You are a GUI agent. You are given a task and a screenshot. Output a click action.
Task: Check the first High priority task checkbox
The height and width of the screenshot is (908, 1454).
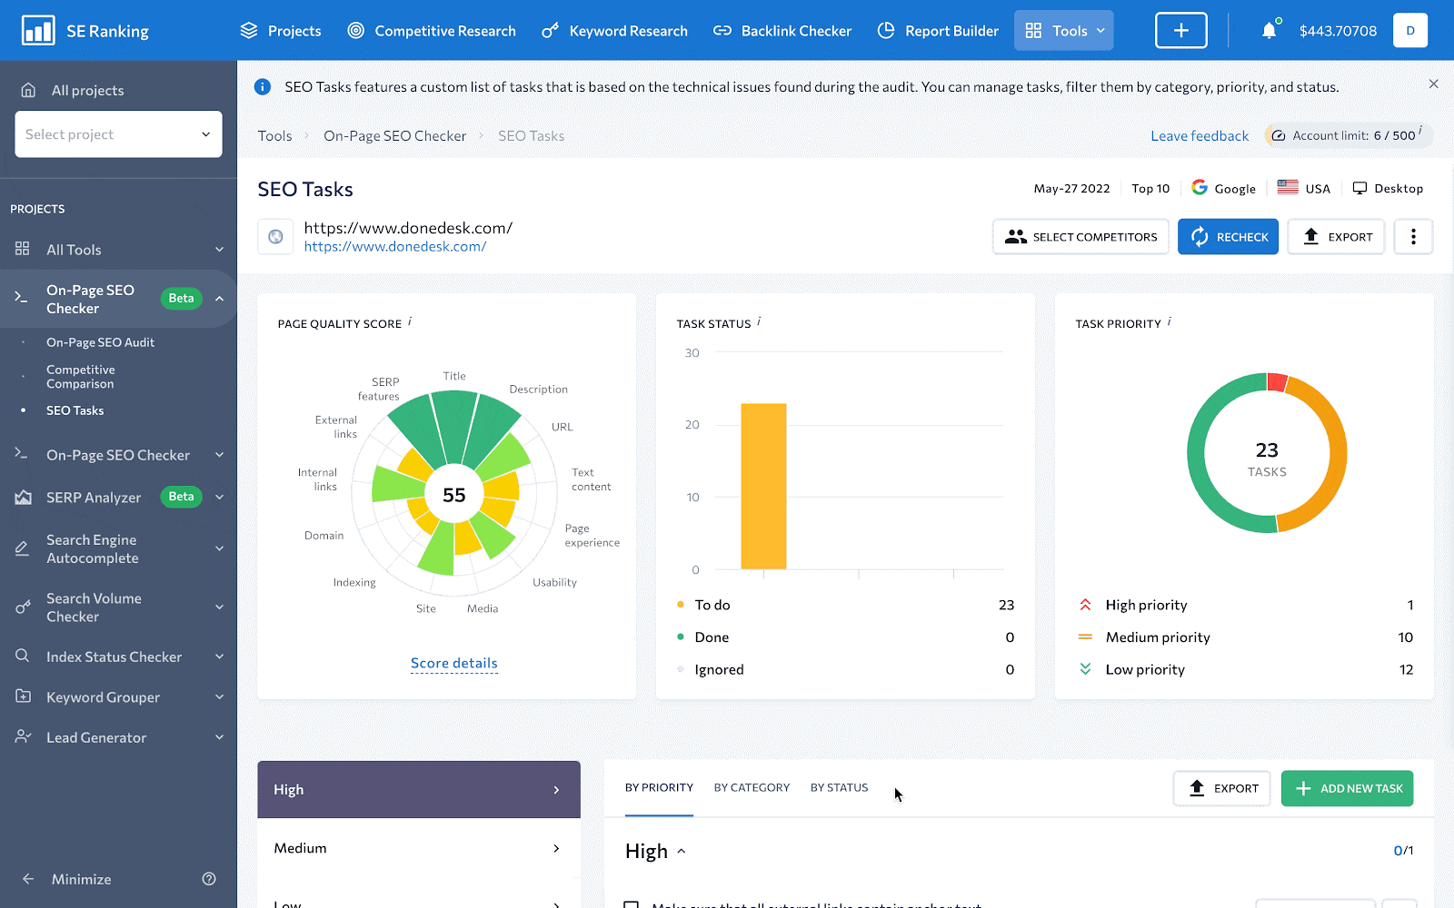(x=631, y=904)
